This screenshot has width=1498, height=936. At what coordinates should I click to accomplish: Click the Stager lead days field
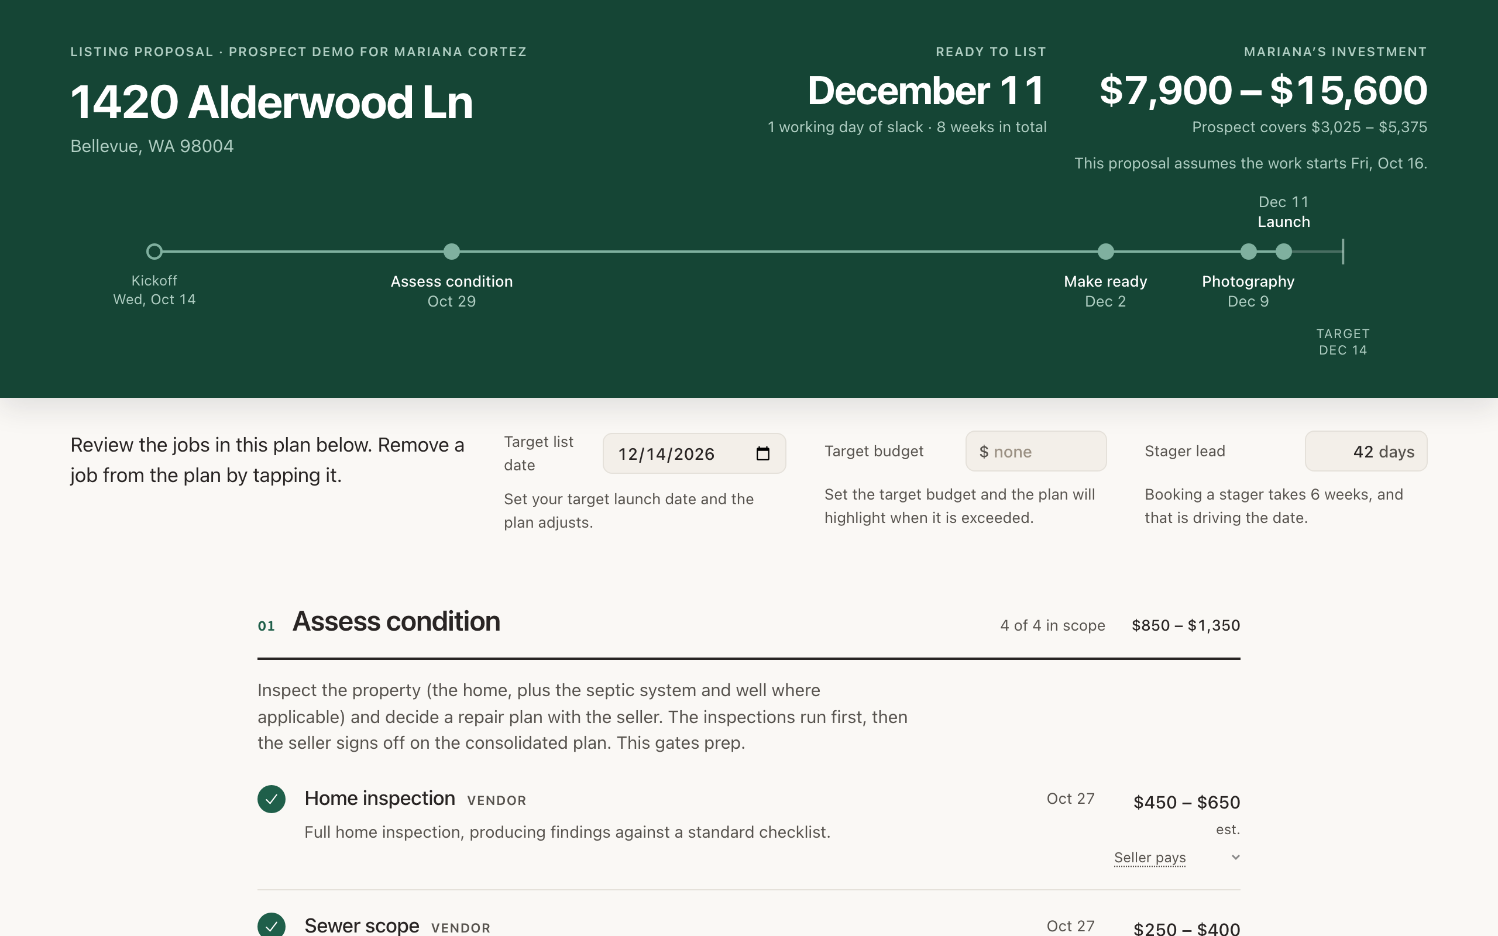click(x=1366, y=451)
